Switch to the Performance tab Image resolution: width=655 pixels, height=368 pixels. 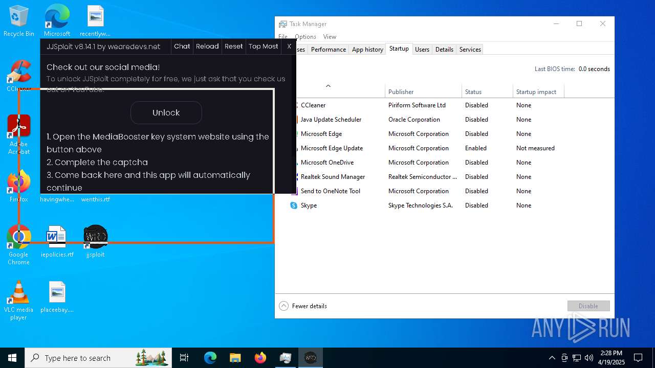tap(329, 50)
